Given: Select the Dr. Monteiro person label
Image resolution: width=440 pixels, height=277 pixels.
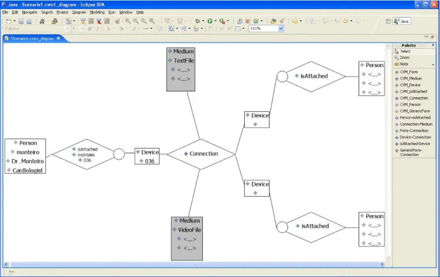Looking at the screenshot, I should pyautogui.click(x=28, y=161).
